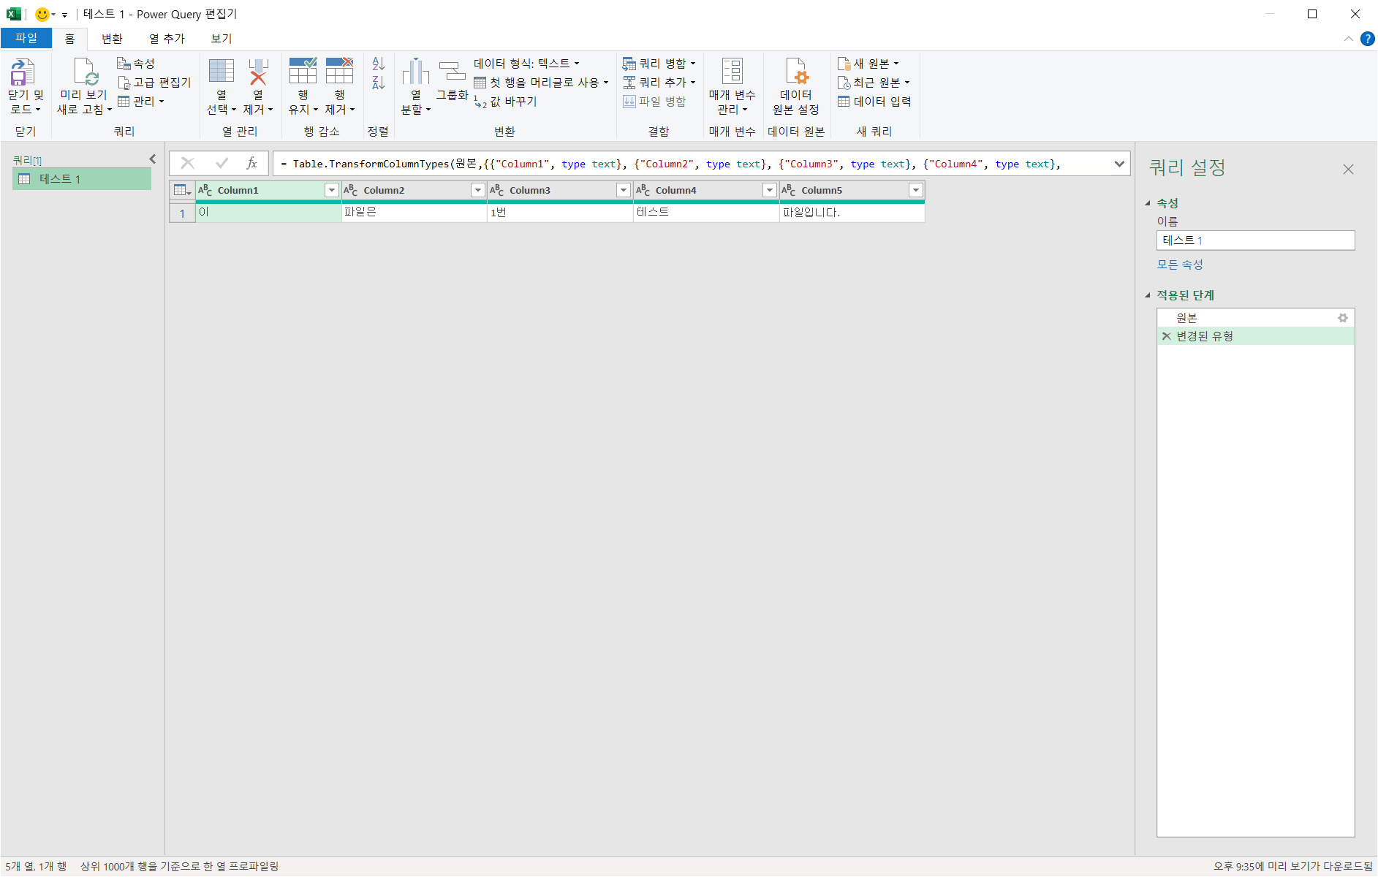Open settings gear for Source (원본) step
The width and height of the screenshot is (1378, 877).
click(x=1342, y=318)
